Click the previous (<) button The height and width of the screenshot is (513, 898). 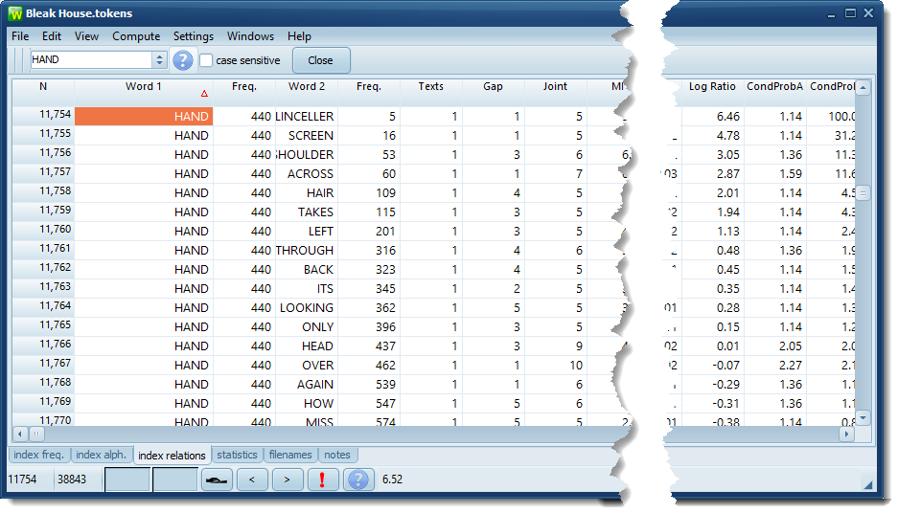click(x=252, y=480)
